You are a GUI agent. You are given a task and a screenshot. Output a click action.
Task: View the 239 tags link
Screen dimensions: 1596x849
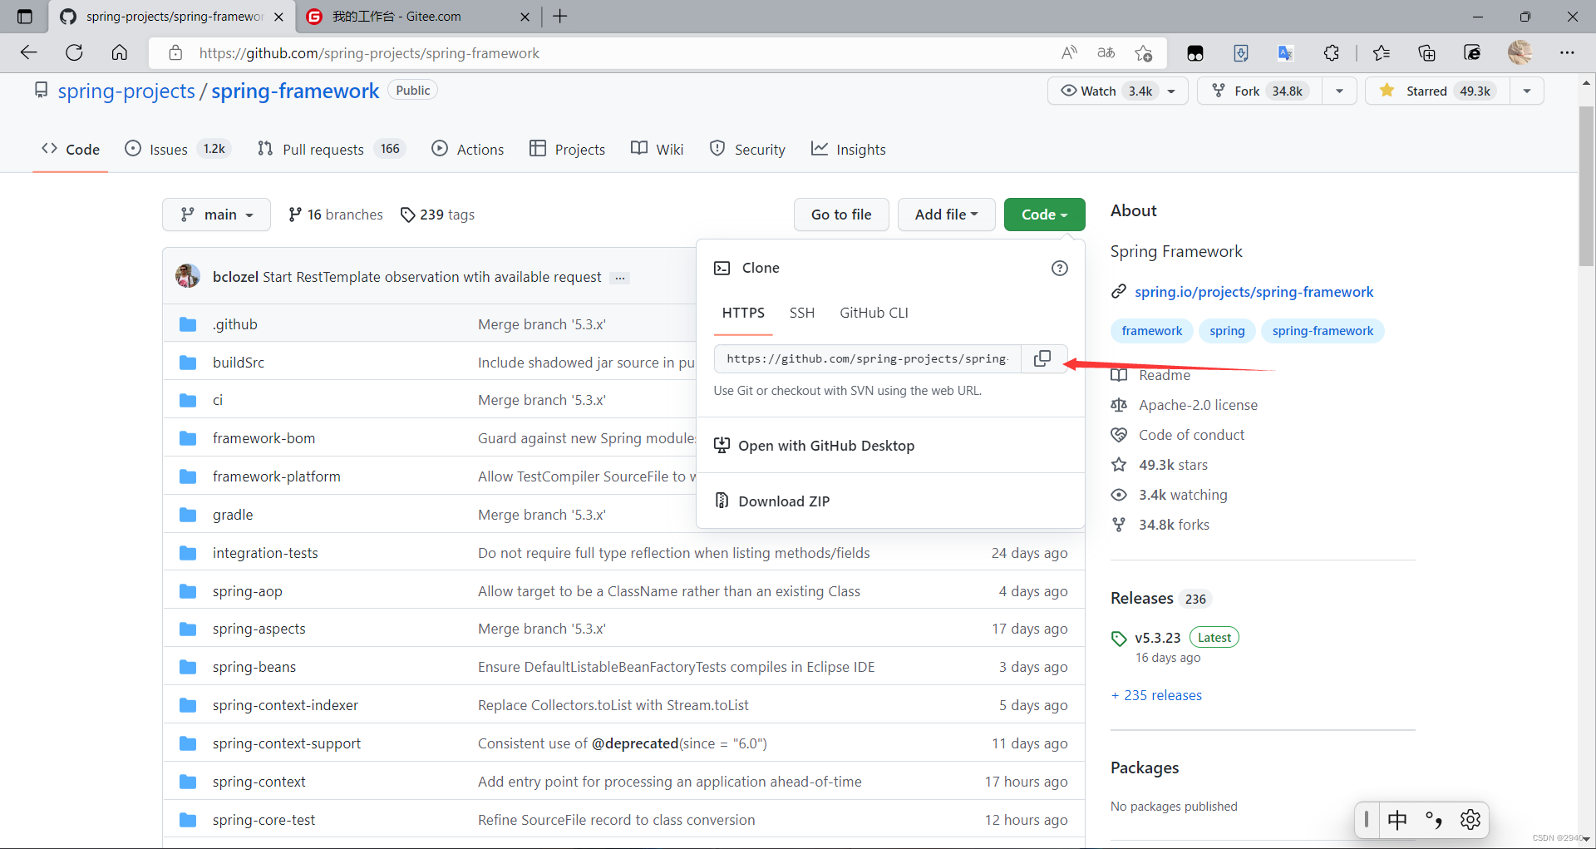[x=437, y=215]
